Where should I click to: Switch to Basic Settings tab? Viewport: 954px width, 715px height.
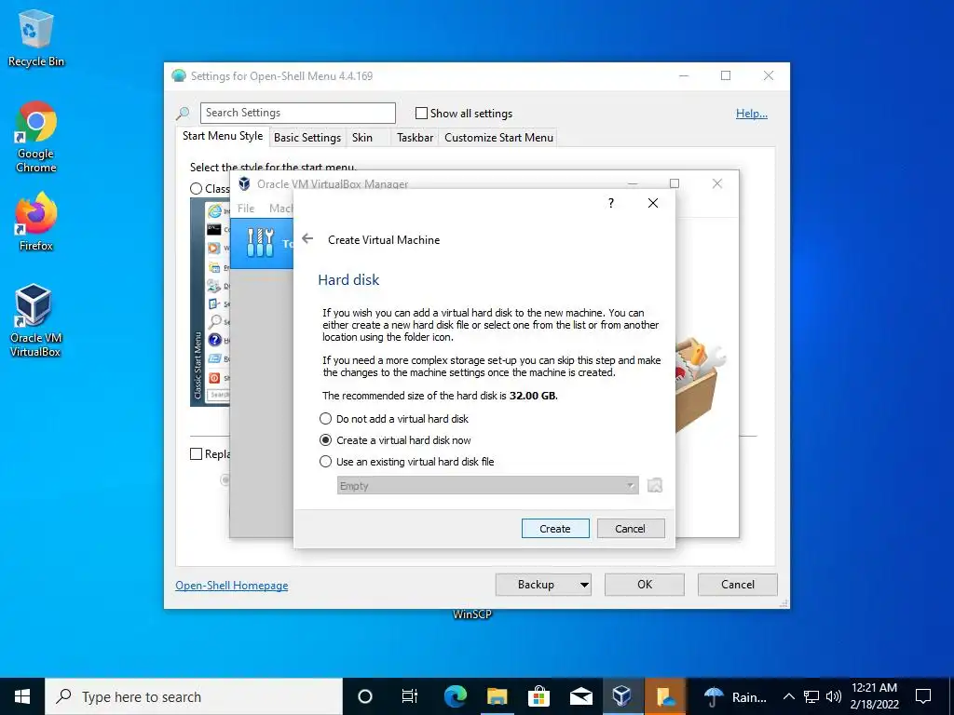307,138
